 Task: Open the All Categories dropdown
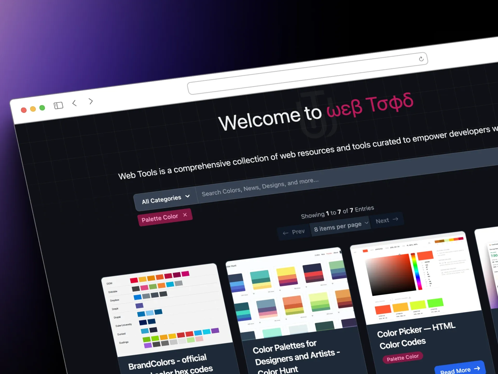click(166, 199)
